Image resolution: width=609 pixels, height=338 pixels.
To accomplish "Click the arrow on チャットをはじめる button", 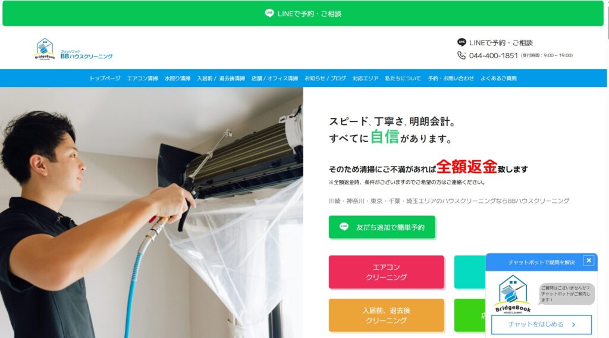I will tap(574, 324).
